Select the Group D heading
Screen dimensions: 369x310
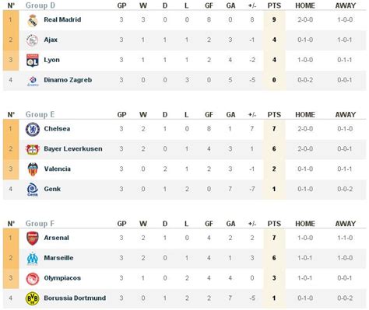pos(40,5)
